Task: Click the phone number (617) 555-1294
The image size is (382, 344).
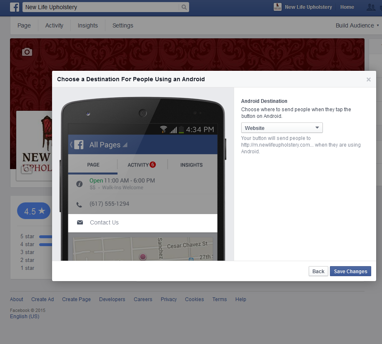Action: pyautogui.click(x=110, y=204)
